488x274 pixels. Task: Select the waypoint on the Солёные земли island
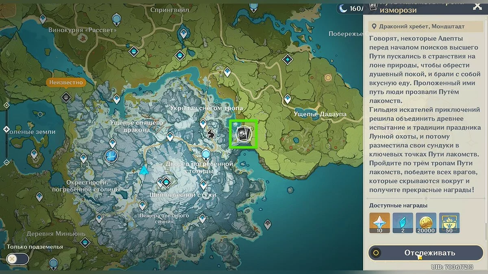(34, 154)
